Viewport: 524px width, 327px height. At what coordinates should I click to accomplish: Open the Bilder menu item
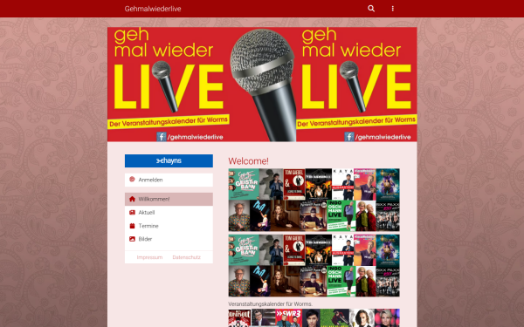[169, 239]
